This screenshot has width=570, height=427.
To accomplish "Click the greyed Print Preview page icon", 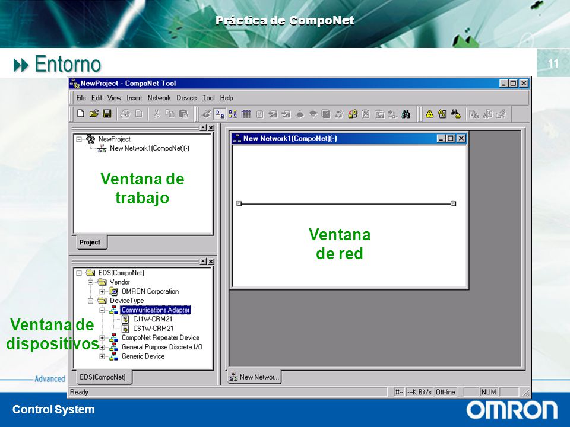I will 139,114.
